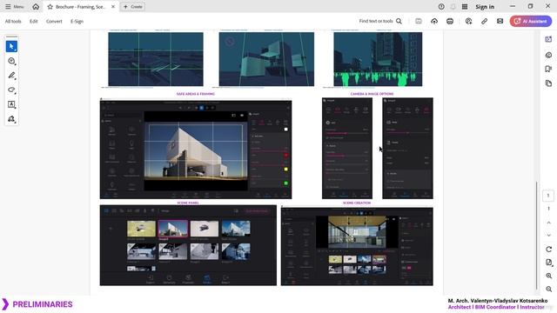Upload file to cloud storage

(x=434, y=21)
